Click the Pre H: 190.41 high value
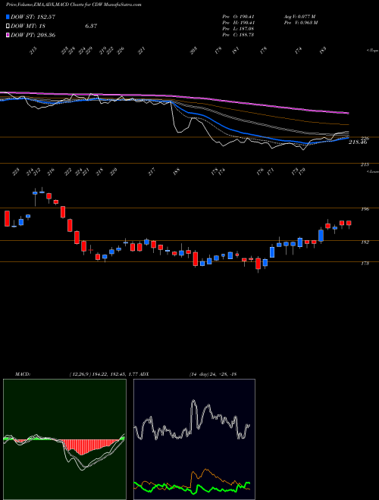 click(238, 23)
